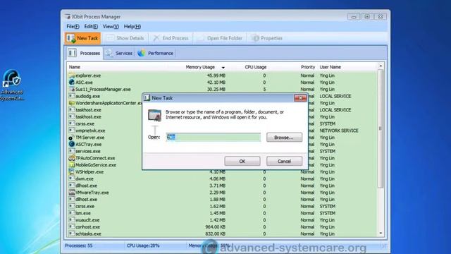The width and height of the screenshot is (451, 254).
Task: Click the ASCTray.exe process icon
Action: coord(72,144)
